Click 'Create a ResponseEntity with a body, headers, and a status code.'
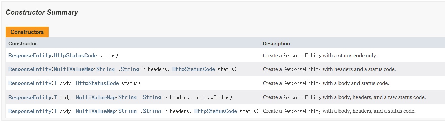 (x=339, y=111)
